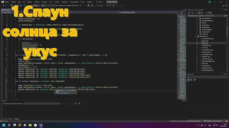Image resolution: width=229 pixels, height=128 pixels.
Task: Open the notifications icon in the status bar
Action: click(226, 121)
